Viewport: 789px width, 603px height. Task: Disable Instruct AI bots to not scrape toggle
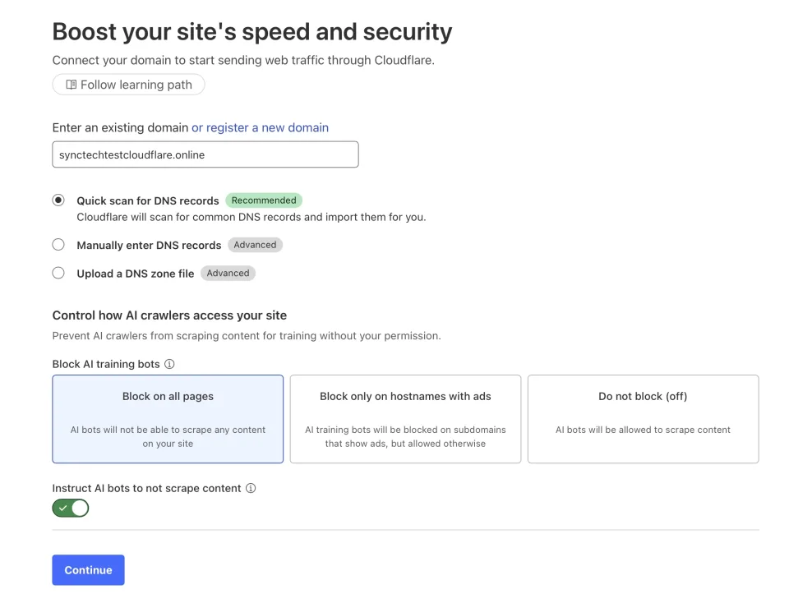(x=71, y=508)
